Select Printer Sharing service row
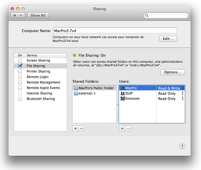201x170 pixels. [41, 71]
